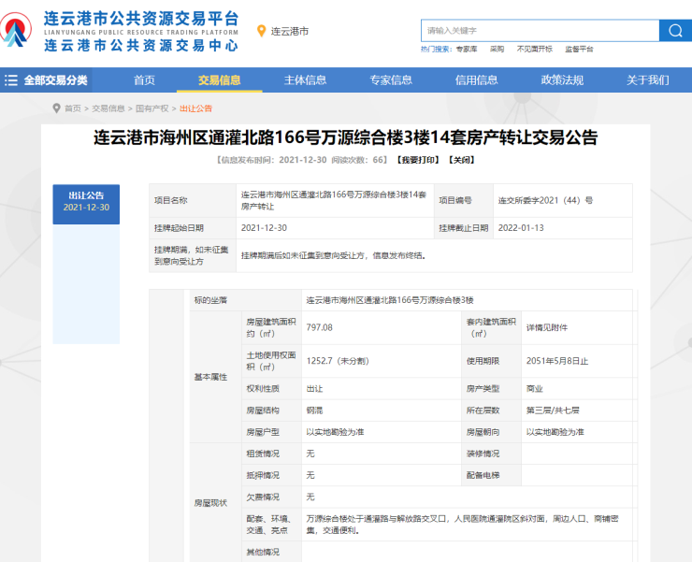Open the 专家信息 navigation tab
Viewport: 692px width, 562px height.
tap(391, 79)
